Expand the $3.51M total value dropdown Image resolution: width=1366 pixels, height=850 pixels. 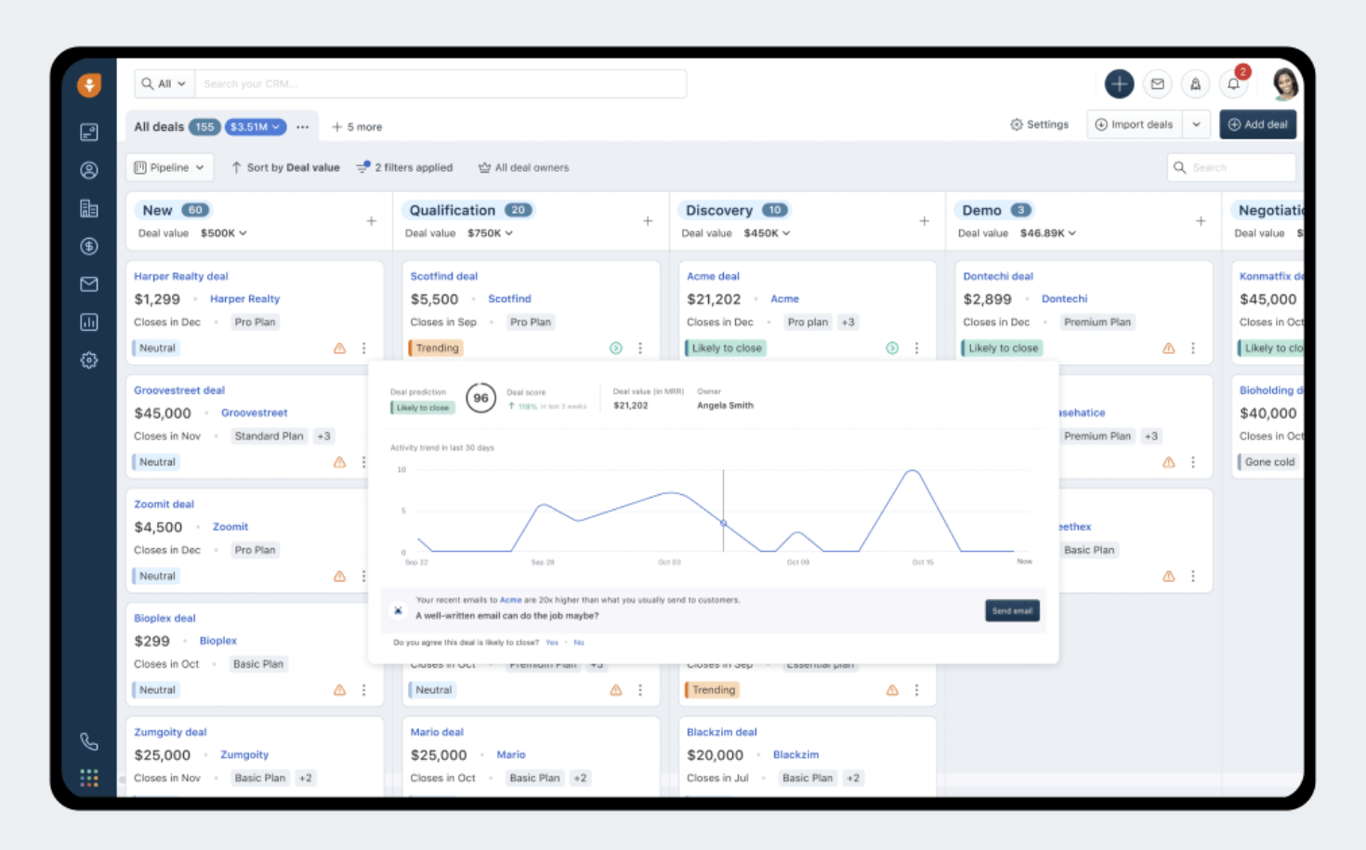coord(255,126)
